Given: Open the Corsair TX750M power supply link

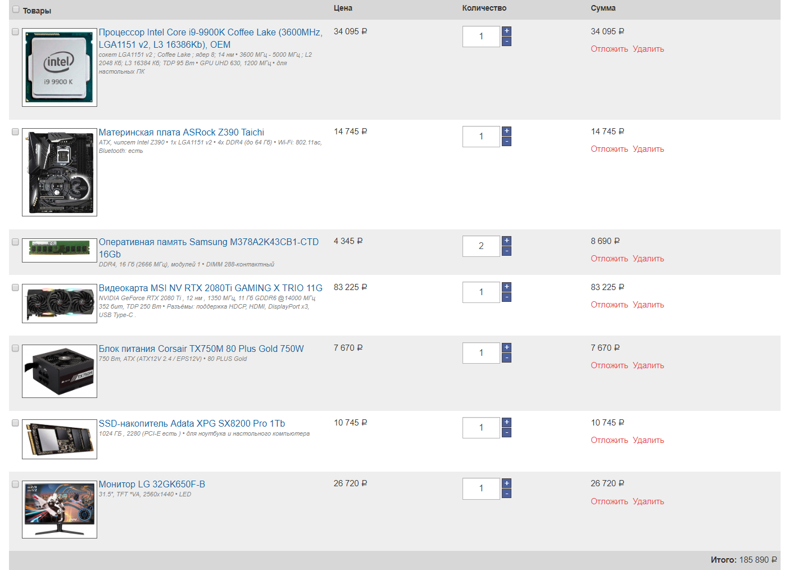Looking at the screenshot, I should [201, 349].
